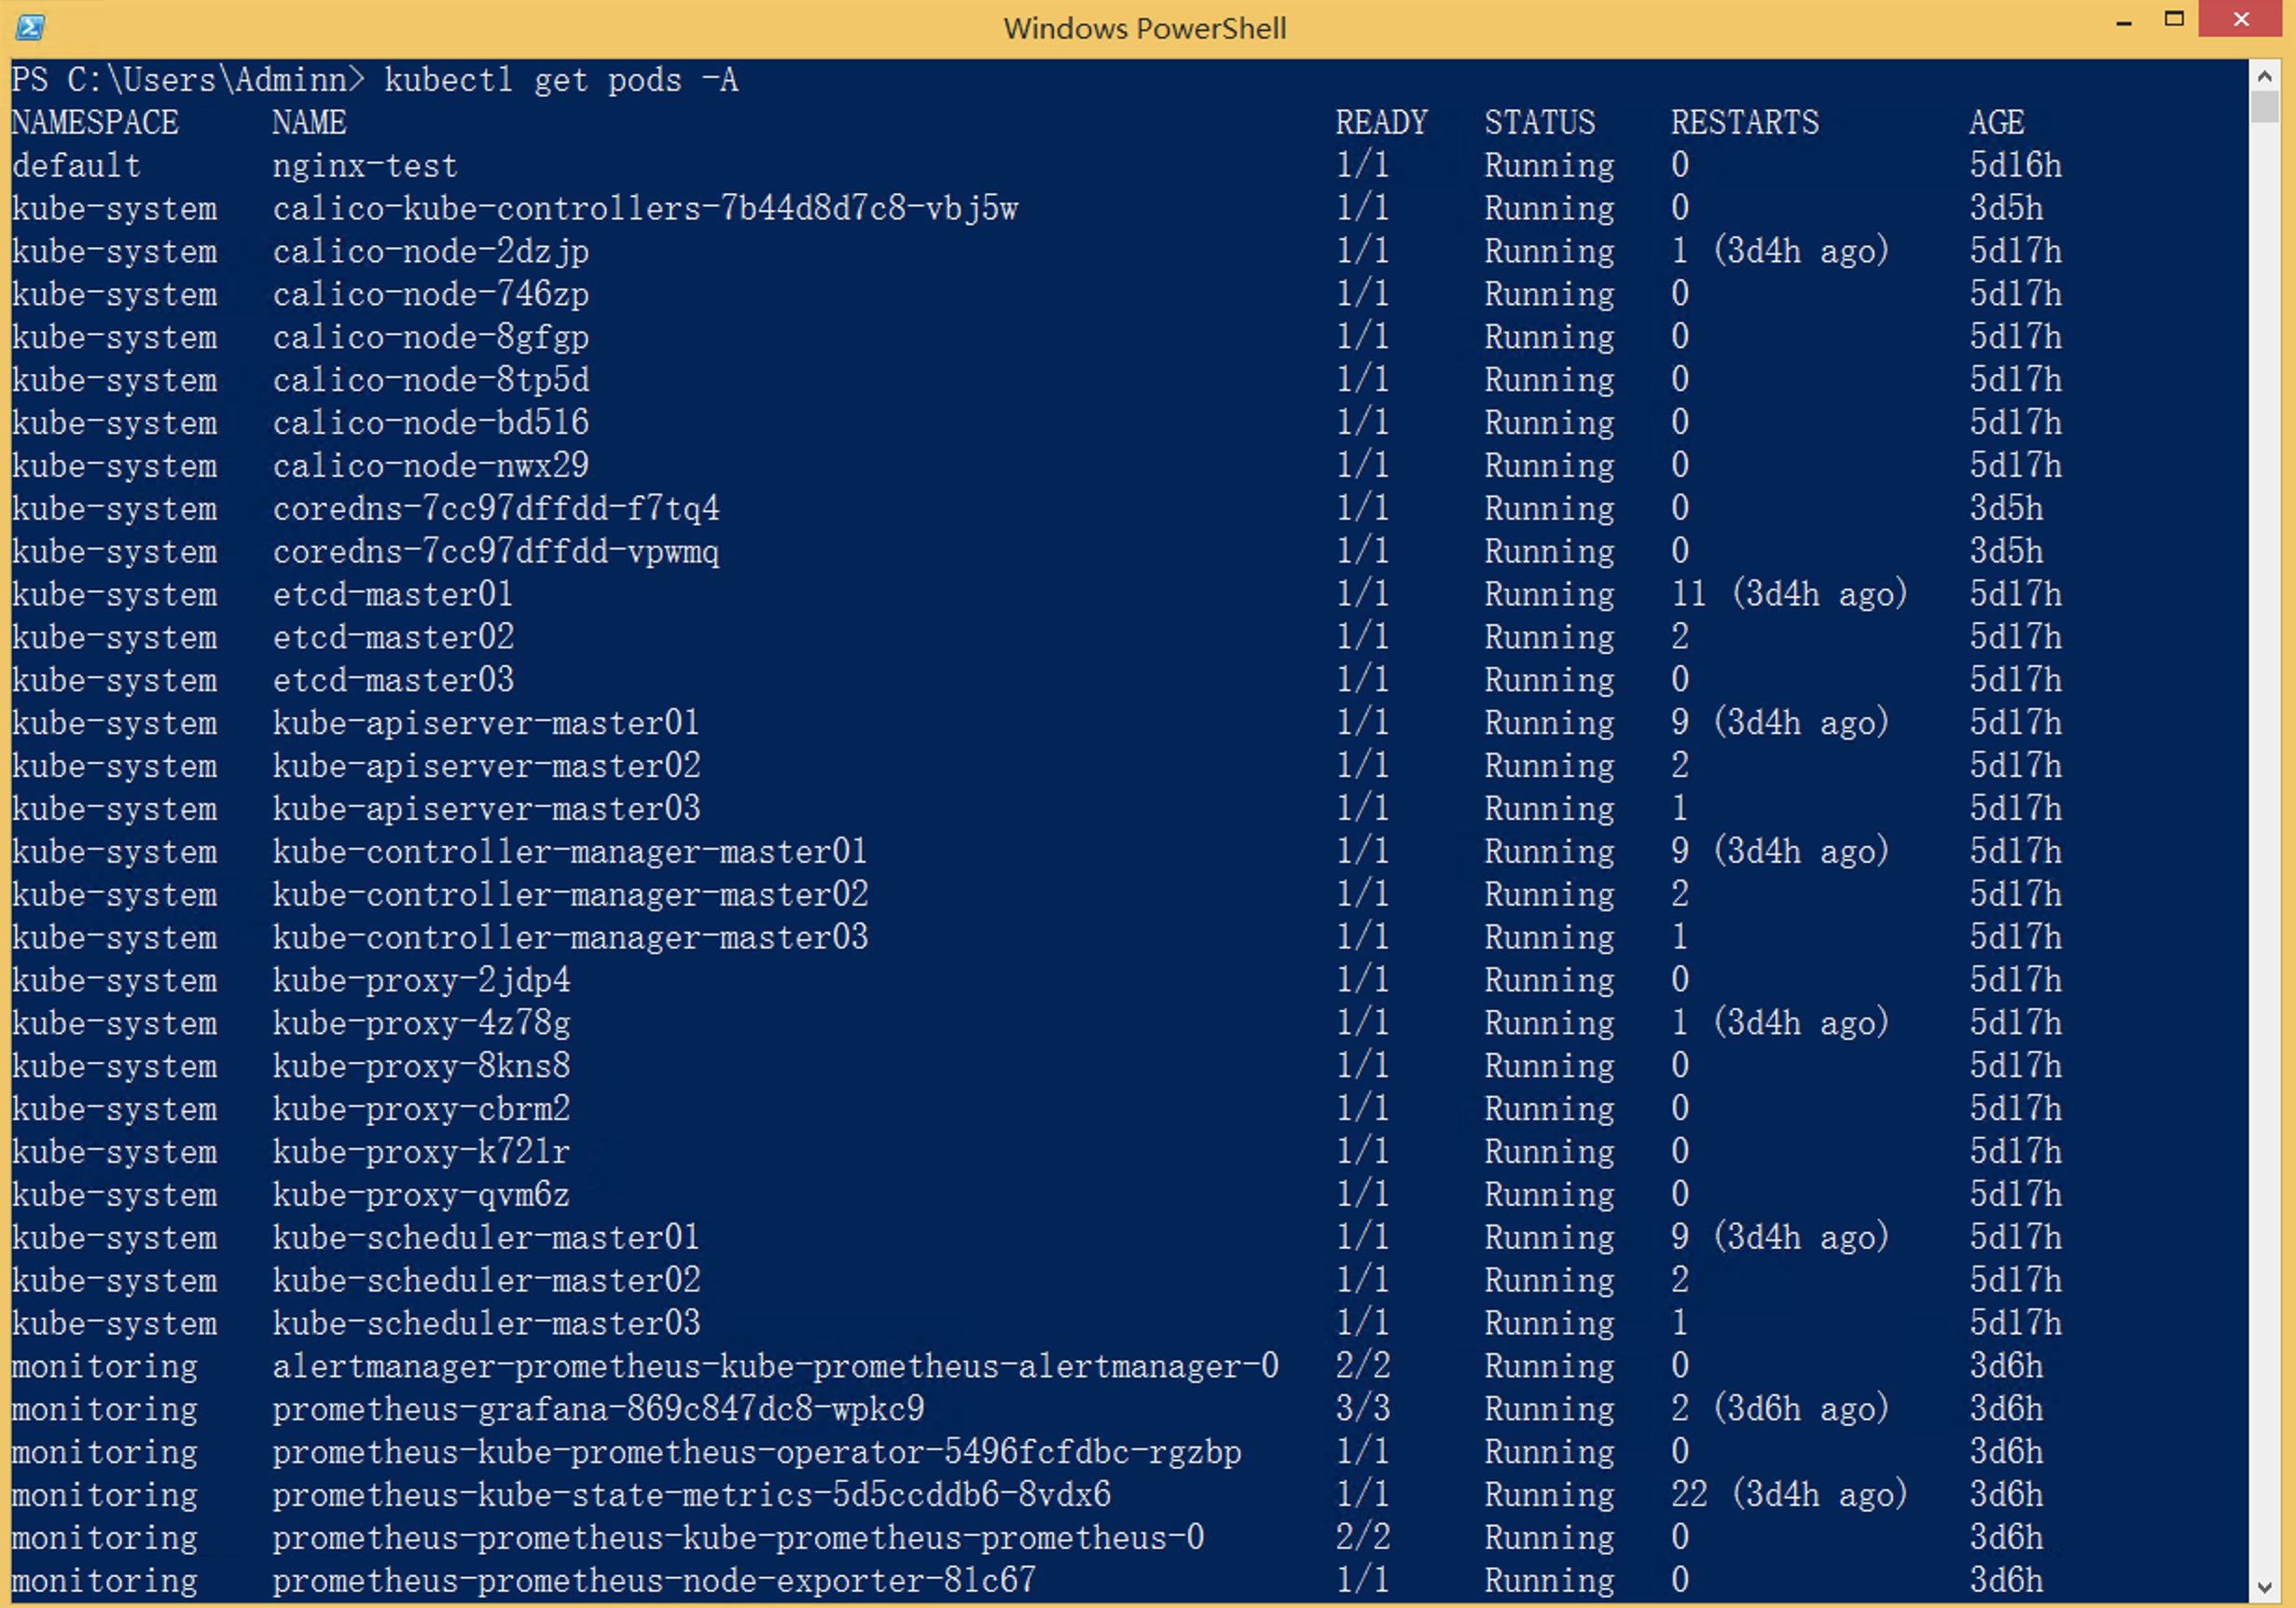Click the 3/3 ready value
Screen dimensions: 2296x1608
(x=1363, y=1410)
